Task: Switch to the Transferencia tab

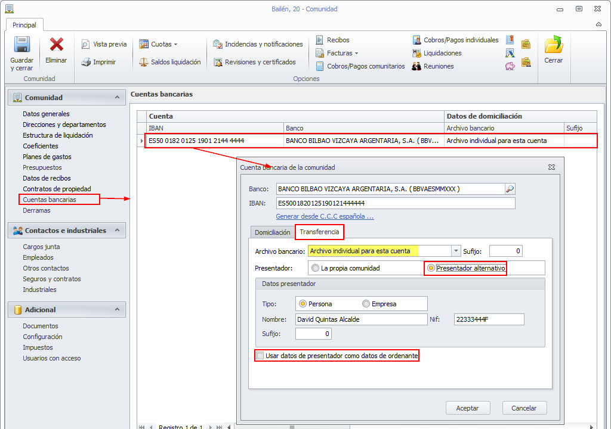Action: [320, 232]
